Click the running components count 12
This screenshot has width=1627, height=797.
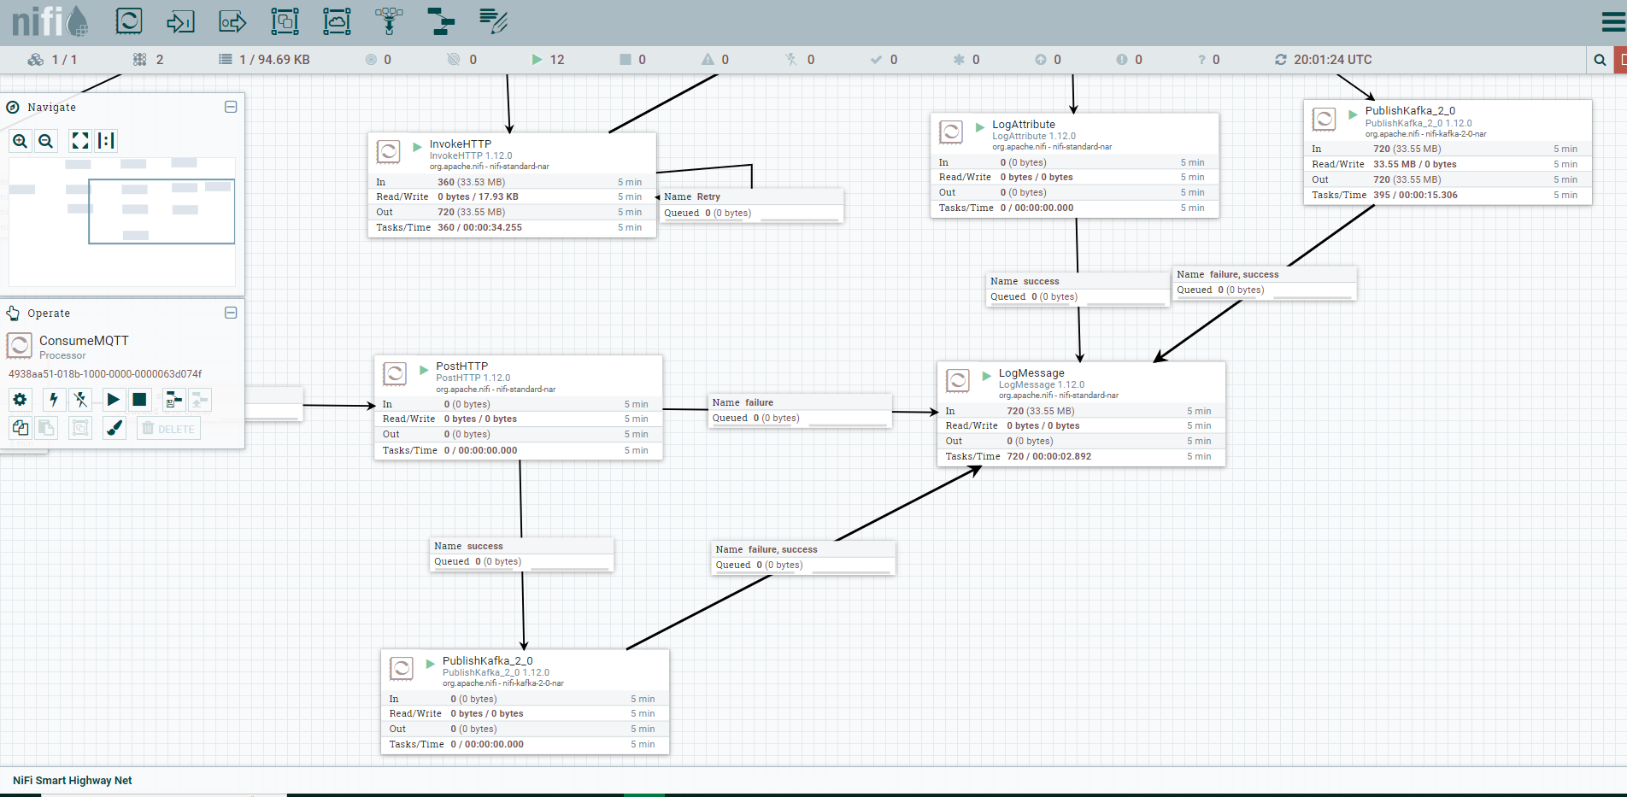[x=557, y=60]
